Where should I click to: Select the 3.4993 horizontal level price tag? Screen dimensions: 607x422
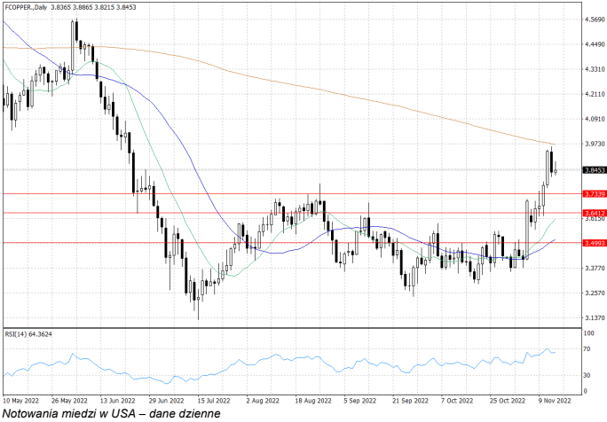point(594,242)
